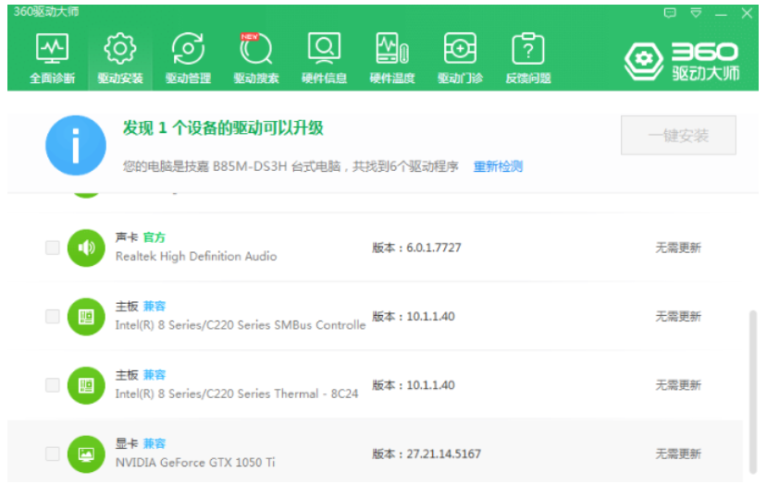This screenshot has height=484, width=767.
Task: Open the message bubble icon in title bar
Action: click(671, 13)
